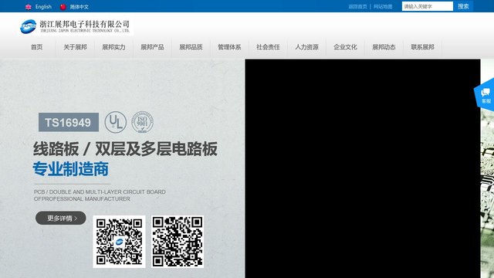Open the 联系展邦 menu item
Image resolution: width=494 pixels, height=278 pixels.
422,47
